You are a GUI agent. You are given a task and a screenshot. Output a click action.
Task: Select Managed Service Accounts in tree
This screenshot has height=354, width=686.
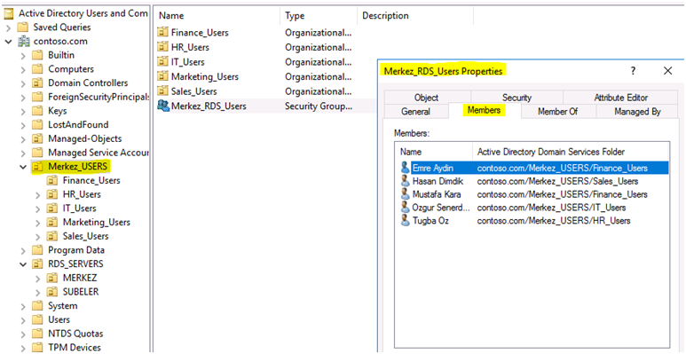98,153
